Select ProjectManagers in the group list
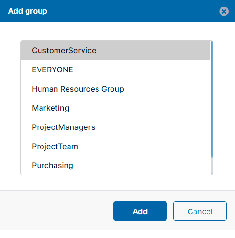The image size is (235, 238). click(116, 127)
